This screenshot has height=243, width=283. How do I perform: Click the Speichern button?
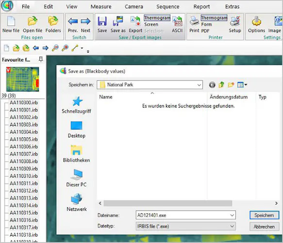click(x=264, y=215)
